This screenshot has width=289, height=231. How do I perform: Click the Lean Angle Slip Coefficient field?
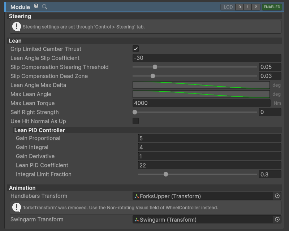coord(207,58)
